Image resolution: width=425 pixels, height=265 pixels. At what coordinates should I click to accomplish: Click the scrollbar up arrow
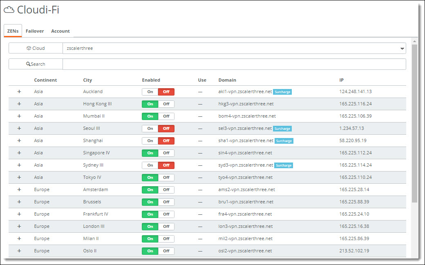pyautogui.click(x=414, y=41)
